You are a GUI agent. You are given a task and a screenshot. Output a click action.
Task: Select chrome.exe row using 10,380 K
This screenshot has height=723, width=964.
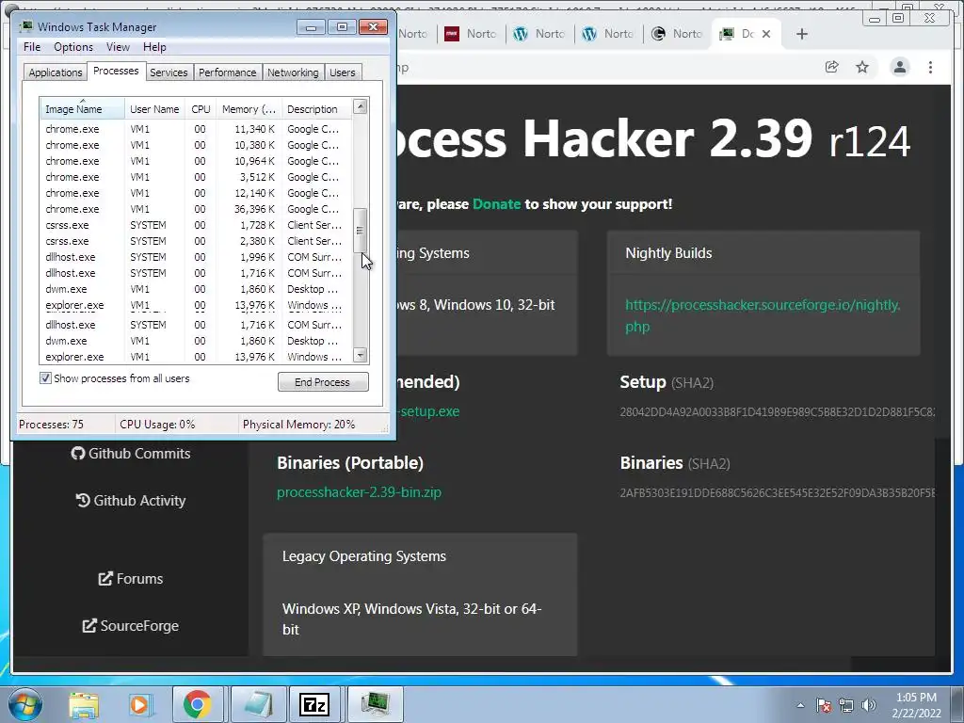[196, 145]
